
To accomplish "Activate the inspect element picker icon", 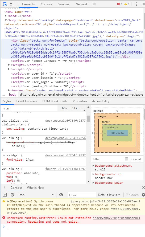I will click(5, 4).
